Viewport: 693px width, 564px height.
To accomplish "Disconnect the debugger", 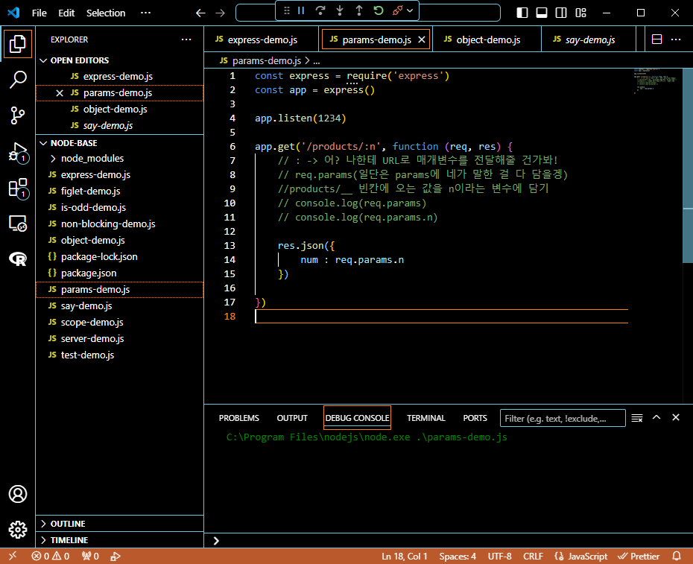I will [397, 10].
